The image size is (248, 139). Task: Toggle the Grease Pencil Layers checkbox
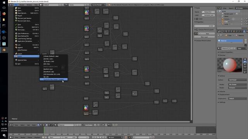coord(197,30)
